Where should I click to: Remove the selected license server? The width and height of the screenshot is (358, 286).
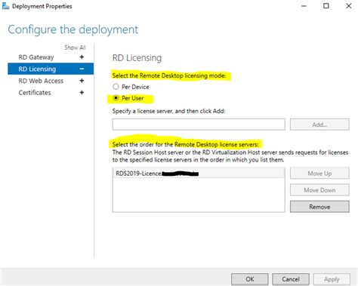coord(319,207)
